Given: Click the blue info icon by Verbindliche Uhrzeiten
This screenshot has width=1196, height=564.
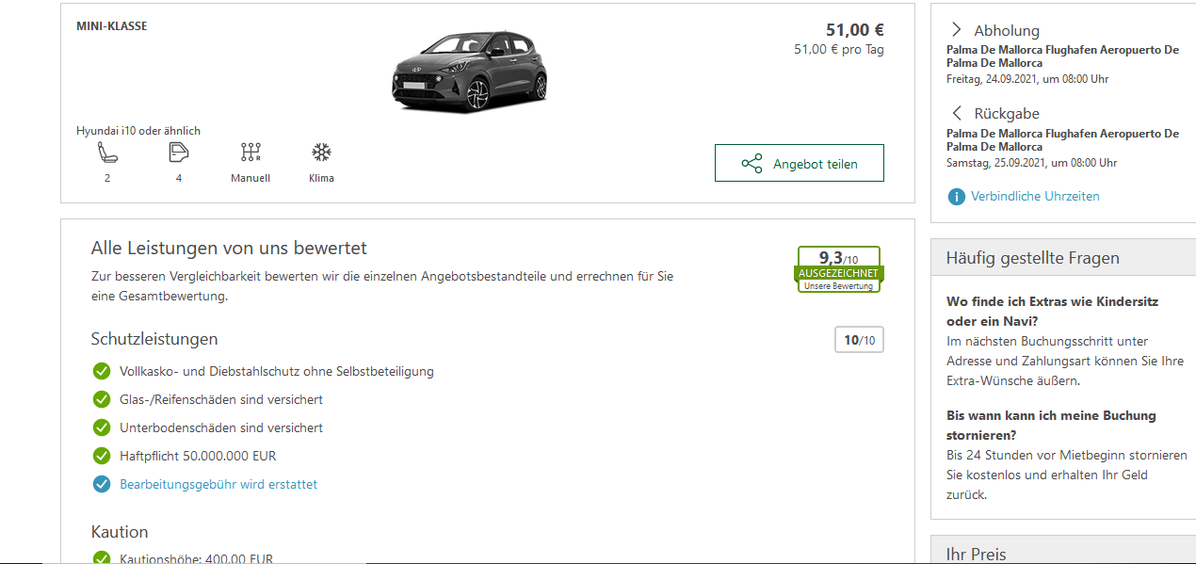Looking at the screenshot, I should coord(956,197).
